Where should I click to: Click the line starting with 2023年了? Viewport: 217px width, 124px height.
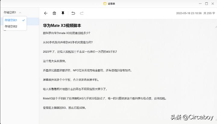tap(80, 52)
